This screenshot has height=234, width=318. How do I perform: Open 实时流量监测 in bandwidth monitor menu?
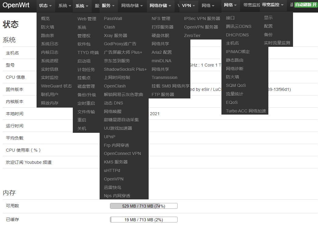[x=277, y=43]
